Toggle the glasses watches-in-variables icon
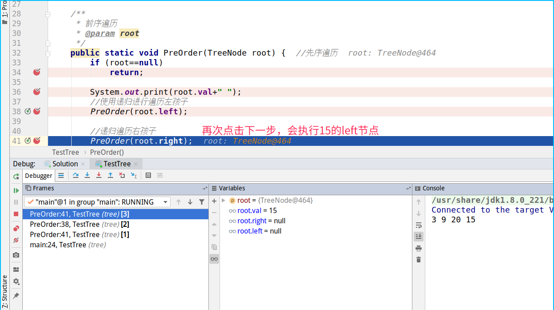The height and width of the screenshot is (310, 554). coord(214,259)
